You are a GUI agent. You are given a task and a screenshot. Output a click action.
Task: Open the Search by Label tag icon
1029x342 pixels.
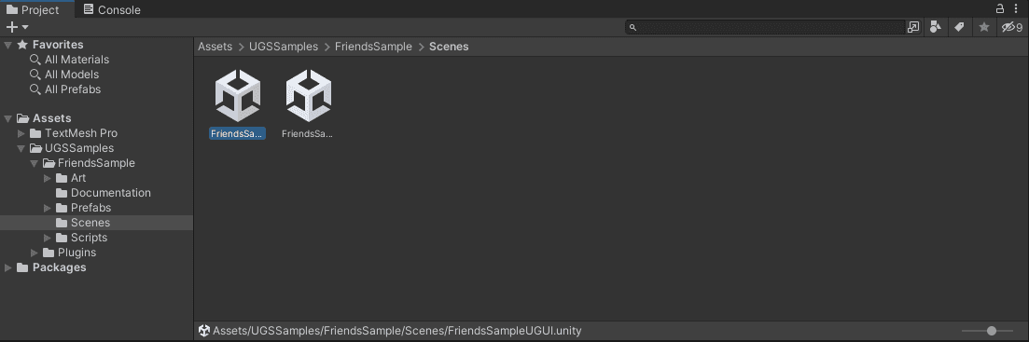[x=959, y=27]
